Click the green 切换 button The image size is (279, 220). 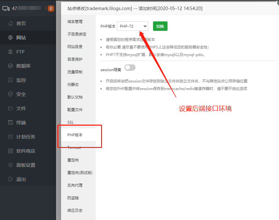pyautogui.click(x=160, y=26)
